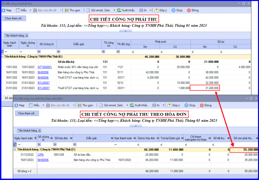The width and height of the screenshot is (259, 180).
Task: Click Đóng close icon in lower toolbar
Action: point(202,105)
